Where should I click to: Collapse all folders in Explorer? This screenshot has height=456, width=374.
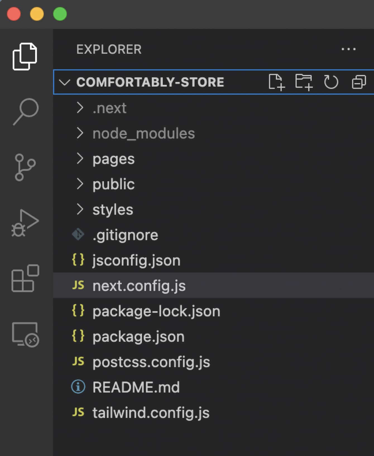[359, 82]
